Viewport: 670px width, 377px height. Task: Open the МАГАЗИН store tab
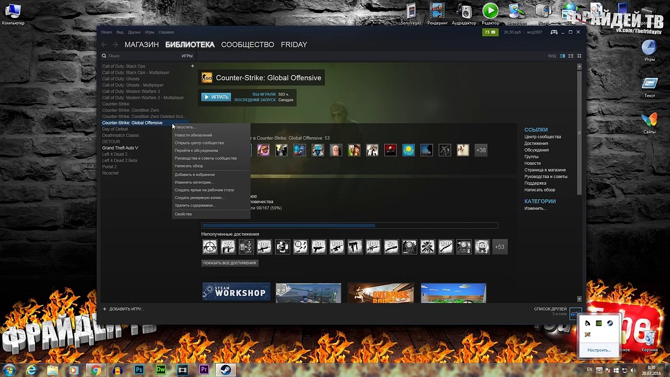(141, 45)
